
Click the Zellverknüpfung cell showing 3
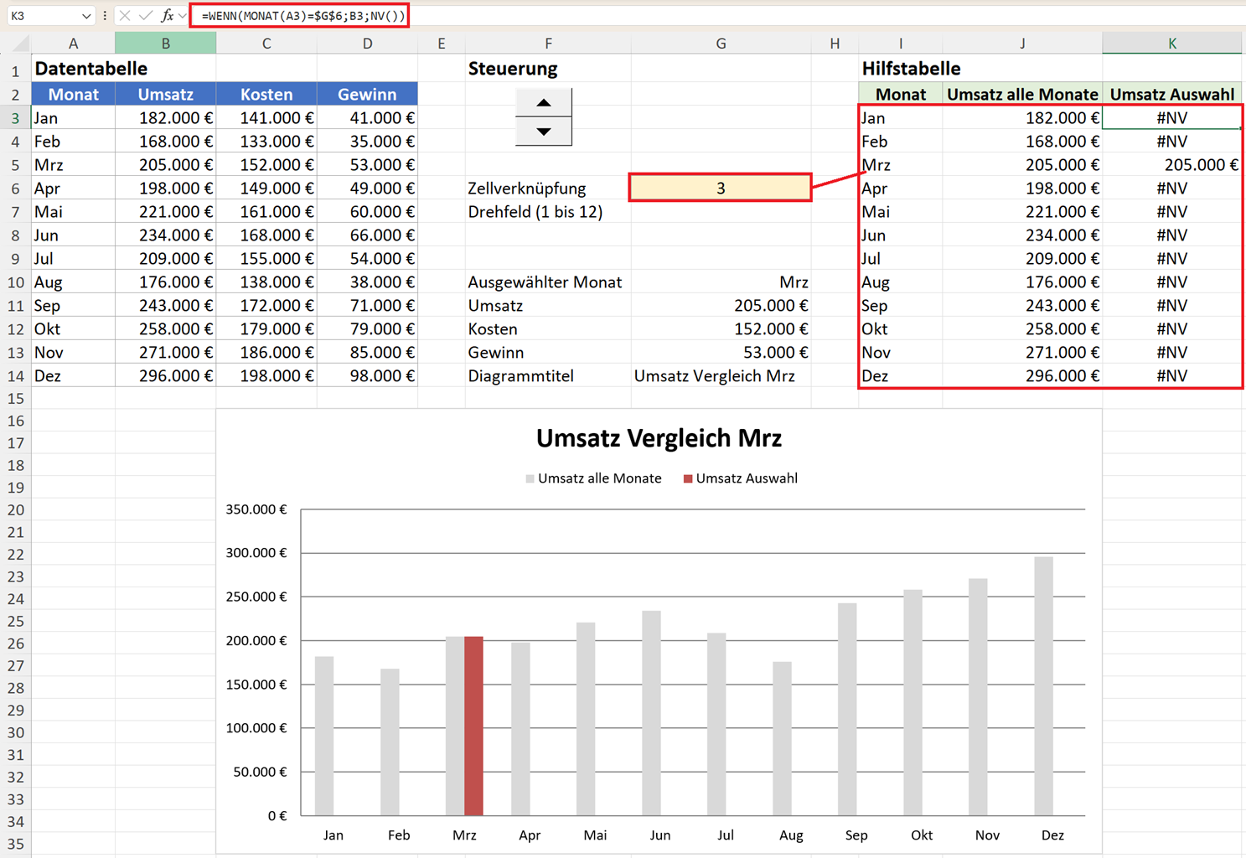point(721,189)
